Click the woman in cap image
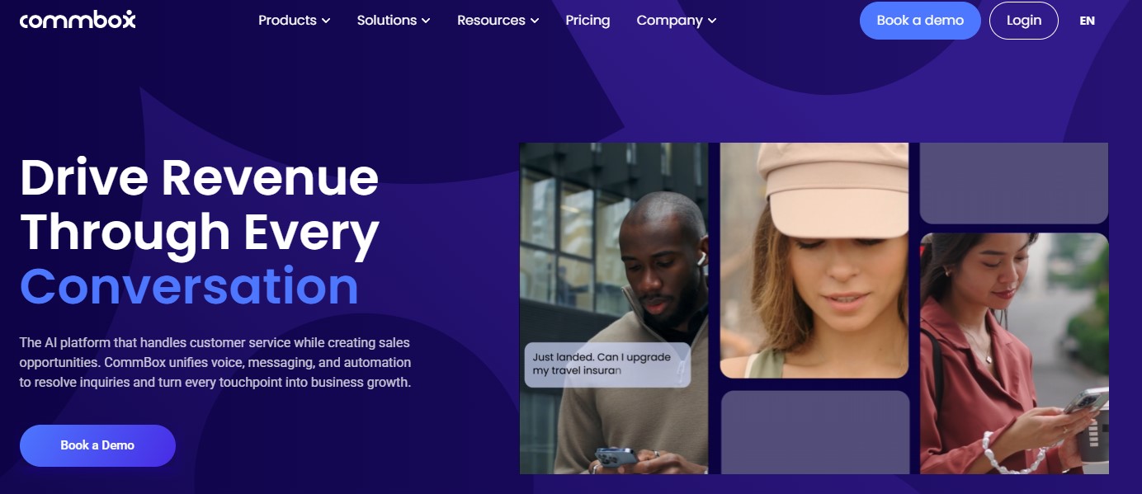Image resolution: width=1142 pixels, height=494 pixels. (x=814, y=261)
